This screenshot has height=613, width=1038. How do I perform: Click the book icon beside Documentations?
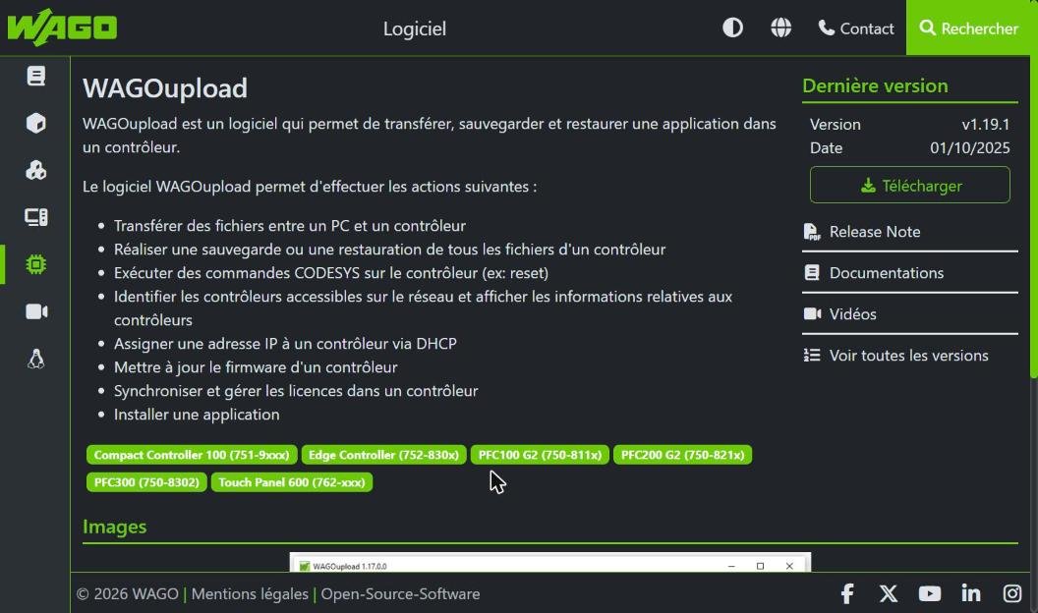(812, 272)
